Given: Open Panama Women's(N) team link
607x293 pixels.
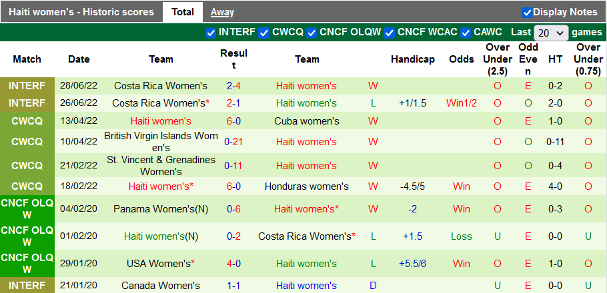Looking at the screenshot, I should click(x=161, y=209).
